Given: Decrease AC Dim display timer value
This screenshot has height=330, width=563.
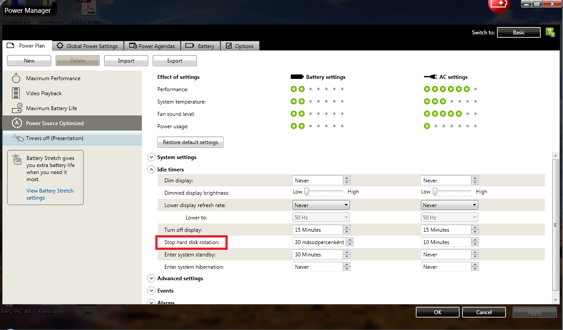Looking at the screenshot, I should click(475, 183).
